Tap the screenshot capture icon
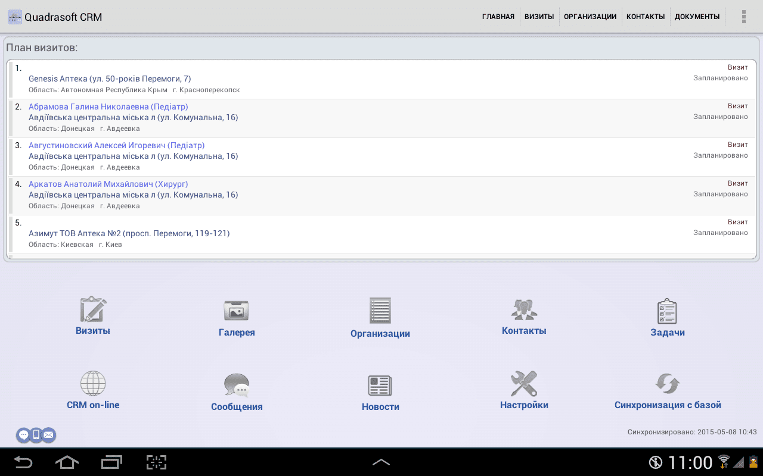Image resolution: width=763 pixels, height=476 pixels. (x=156, y=462)
